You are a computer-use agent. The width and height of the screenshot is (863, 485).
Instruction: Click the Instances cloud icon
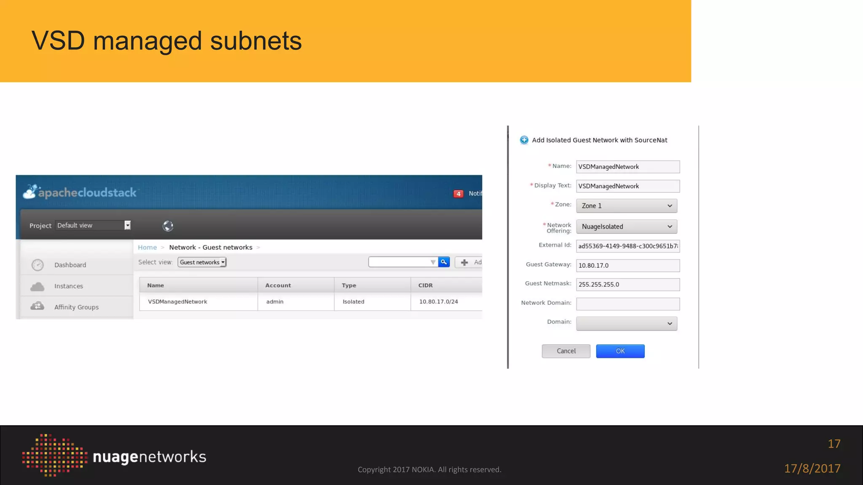click(x=38, y=286)
